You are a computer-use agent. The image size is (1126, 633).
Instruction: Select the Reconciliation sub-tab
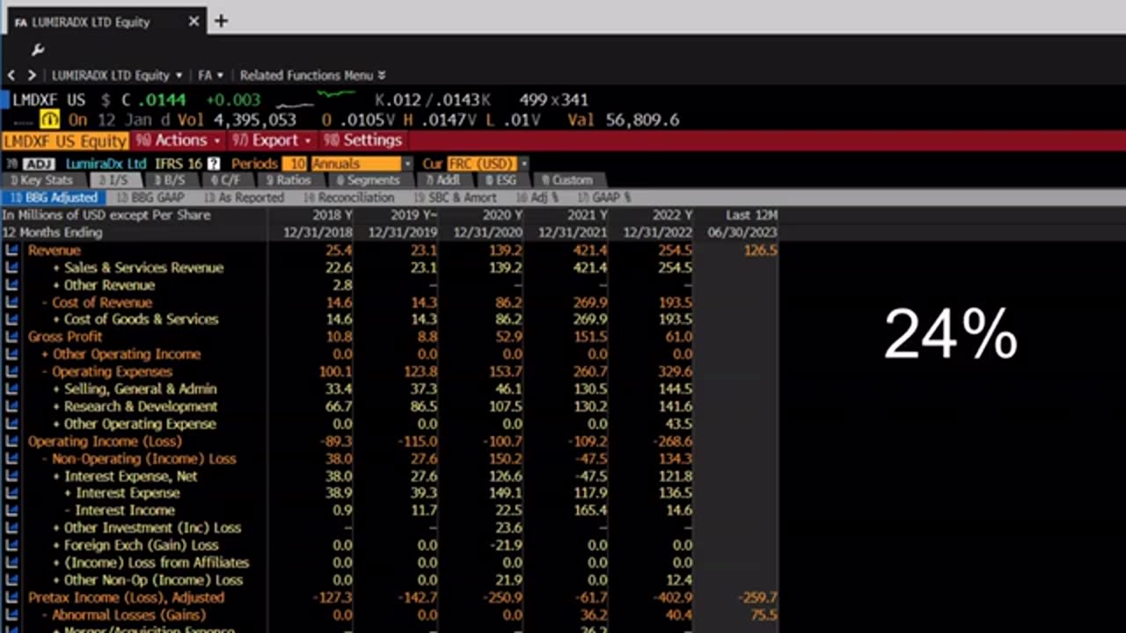(348, 198)
